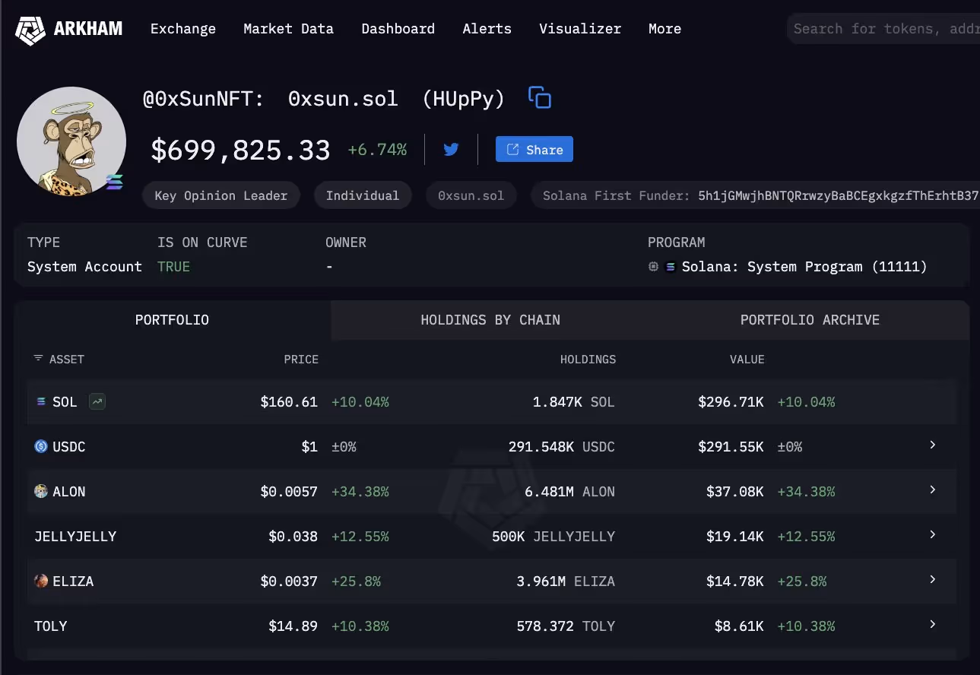
Task: Click the USDC coin icon
Action: 41,446
